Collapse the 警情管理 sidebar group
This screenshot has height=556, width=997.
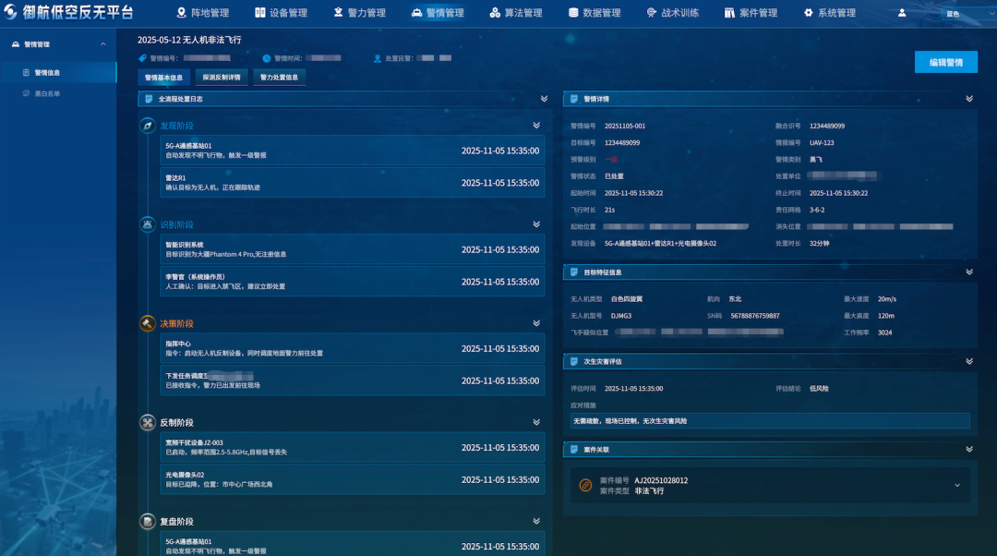[103, 44]
